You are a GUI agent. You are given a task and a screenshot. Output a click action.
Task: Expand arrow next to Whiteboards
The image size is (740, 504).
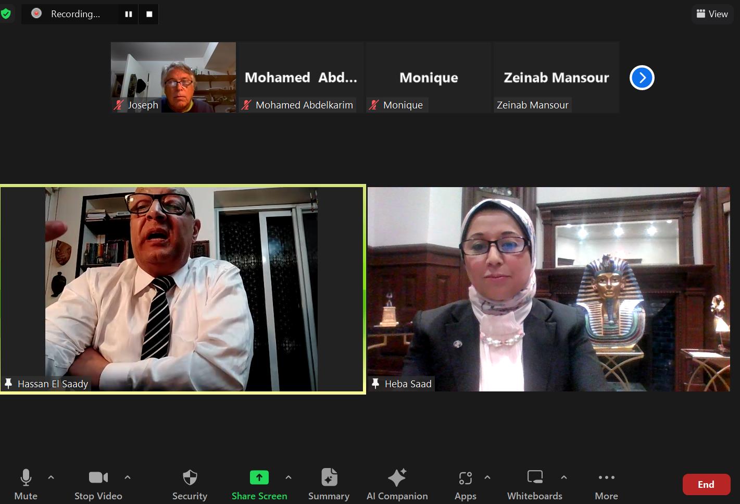(x=564, y=477)
